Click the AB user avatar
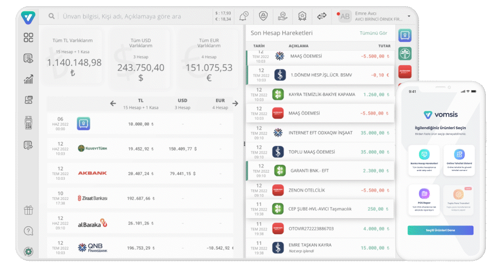493x267 pixels. (x=345, y=16)
